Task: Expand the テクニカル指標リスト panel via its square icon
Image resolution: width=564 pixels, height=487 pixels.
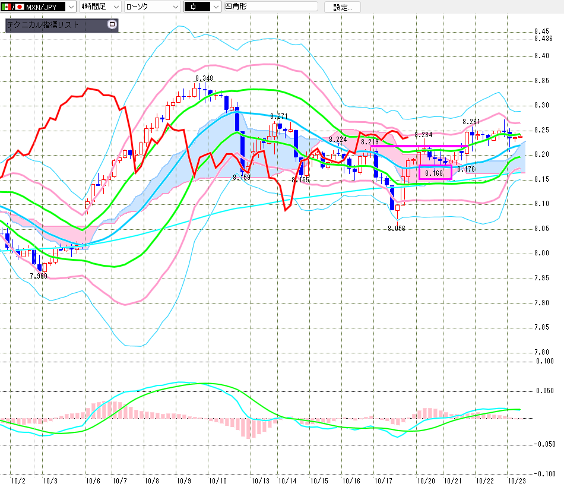Action: pyautogui.click(x=112, y=25)
